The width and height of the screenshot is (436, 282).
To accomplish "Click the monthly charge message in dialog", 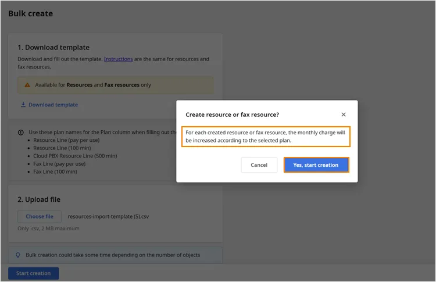I will pos(266,137).
